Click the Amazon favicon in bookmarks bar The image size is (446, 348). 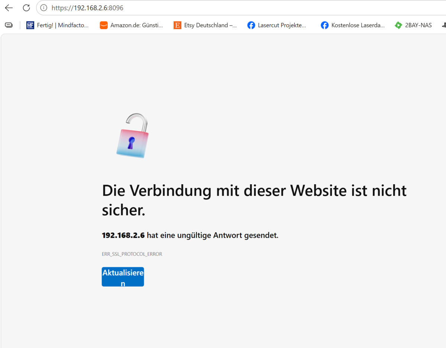104,25
